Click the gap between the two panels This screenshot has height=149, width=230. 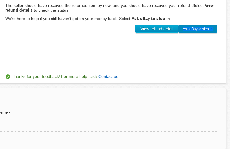click(113, 86)
